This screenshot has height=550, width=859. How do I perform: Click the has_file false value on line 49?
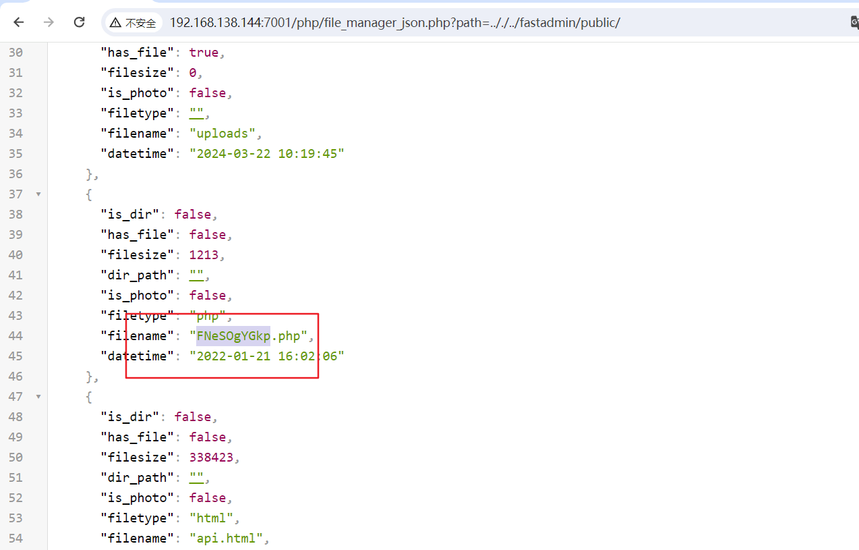click(x=207, y=437)
